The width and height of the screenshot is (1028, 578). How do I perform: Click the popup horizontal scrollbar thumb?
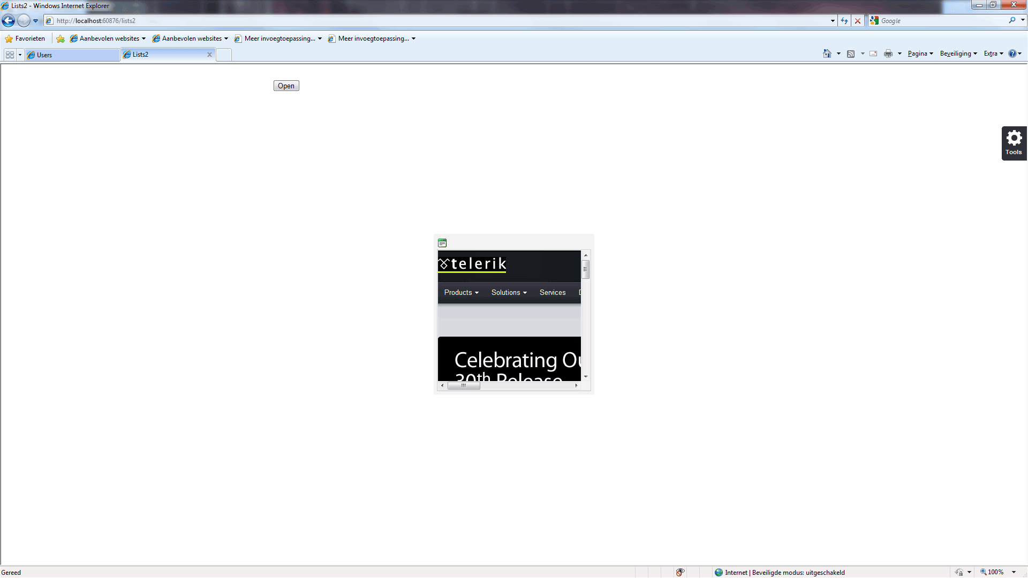click(x=464, y=385)
